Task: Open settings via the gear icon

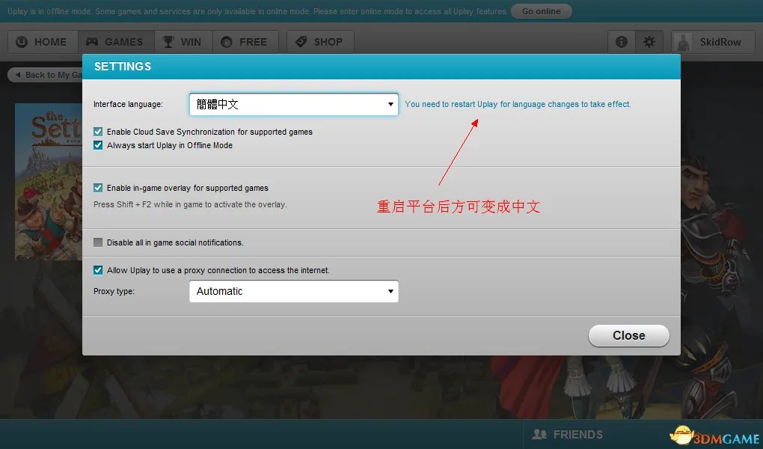Action: (649, 42)
